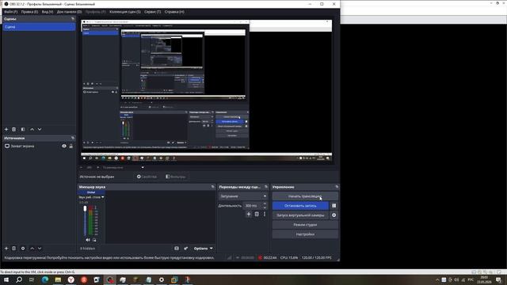
Task: Increase transition duration with up arrow
Action: coord(265,204)
